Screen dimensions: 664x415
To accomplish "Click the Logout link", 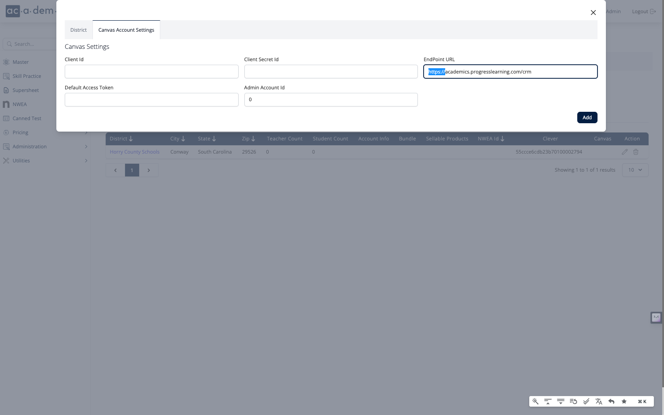I will [x=644, y=11].
